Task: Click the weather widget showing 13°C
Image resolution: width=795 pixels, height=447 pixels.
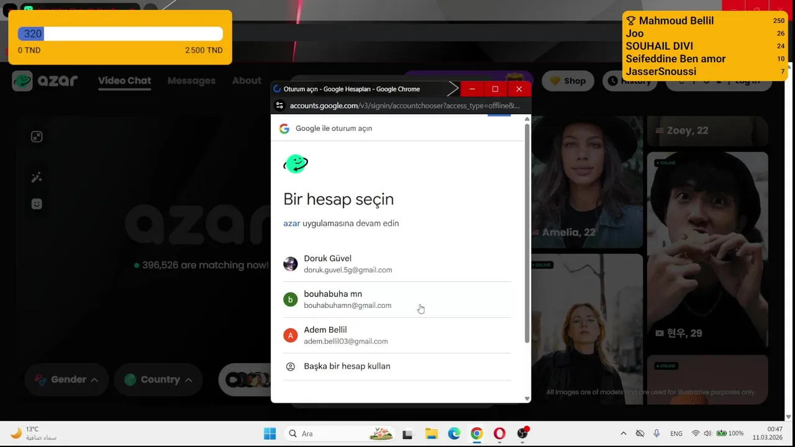Action: [34, 433]
